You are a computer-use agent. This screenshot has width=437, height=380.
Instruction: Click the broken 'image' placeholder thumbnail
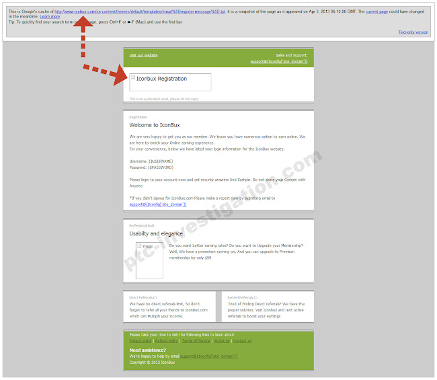tap(149, 260)
